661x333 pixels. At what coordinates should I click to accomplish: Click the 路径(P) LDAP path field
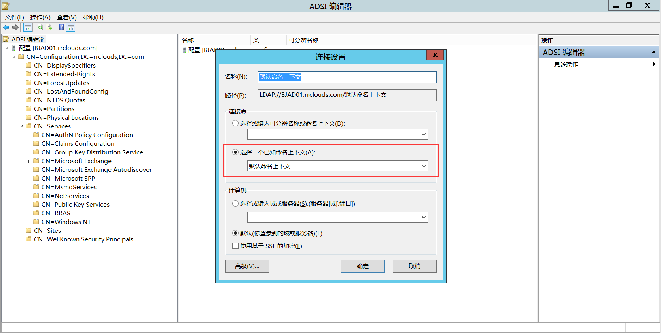pyautogui.click(x=347, y=95)
